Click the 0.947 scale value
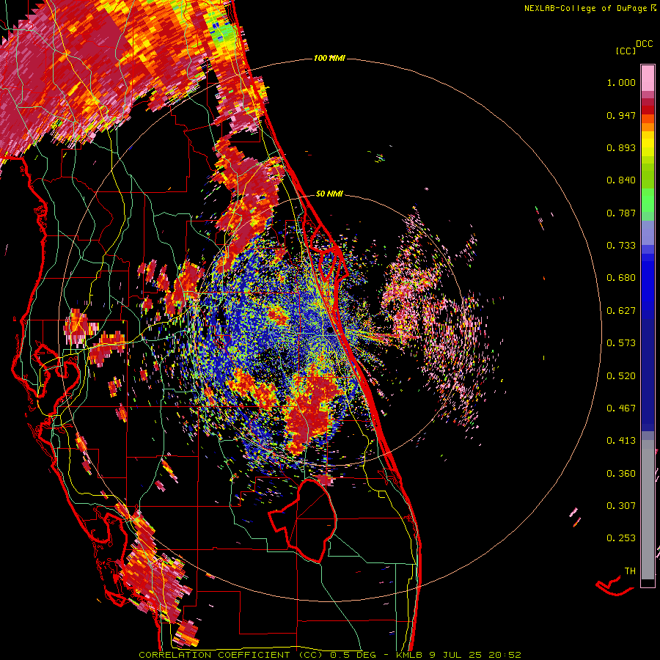This screenshot has height=660, width=660. [x=621, y=115]
